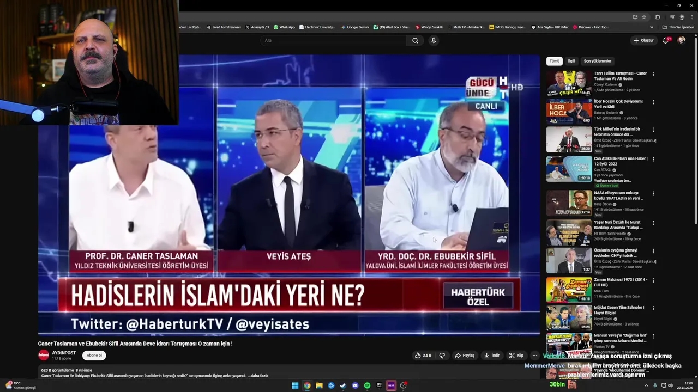The height and width of the screenshot is (392, 698).
Task: Click the Klip scissors button
Action: (516, 356)
